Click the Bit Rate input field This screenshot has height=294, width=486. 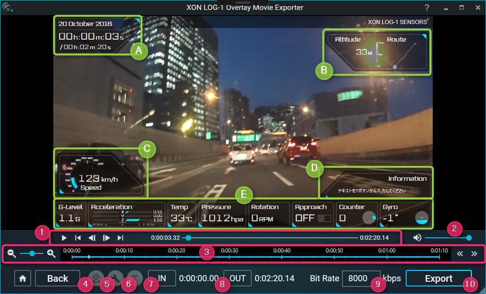click(x=361, y=278)
